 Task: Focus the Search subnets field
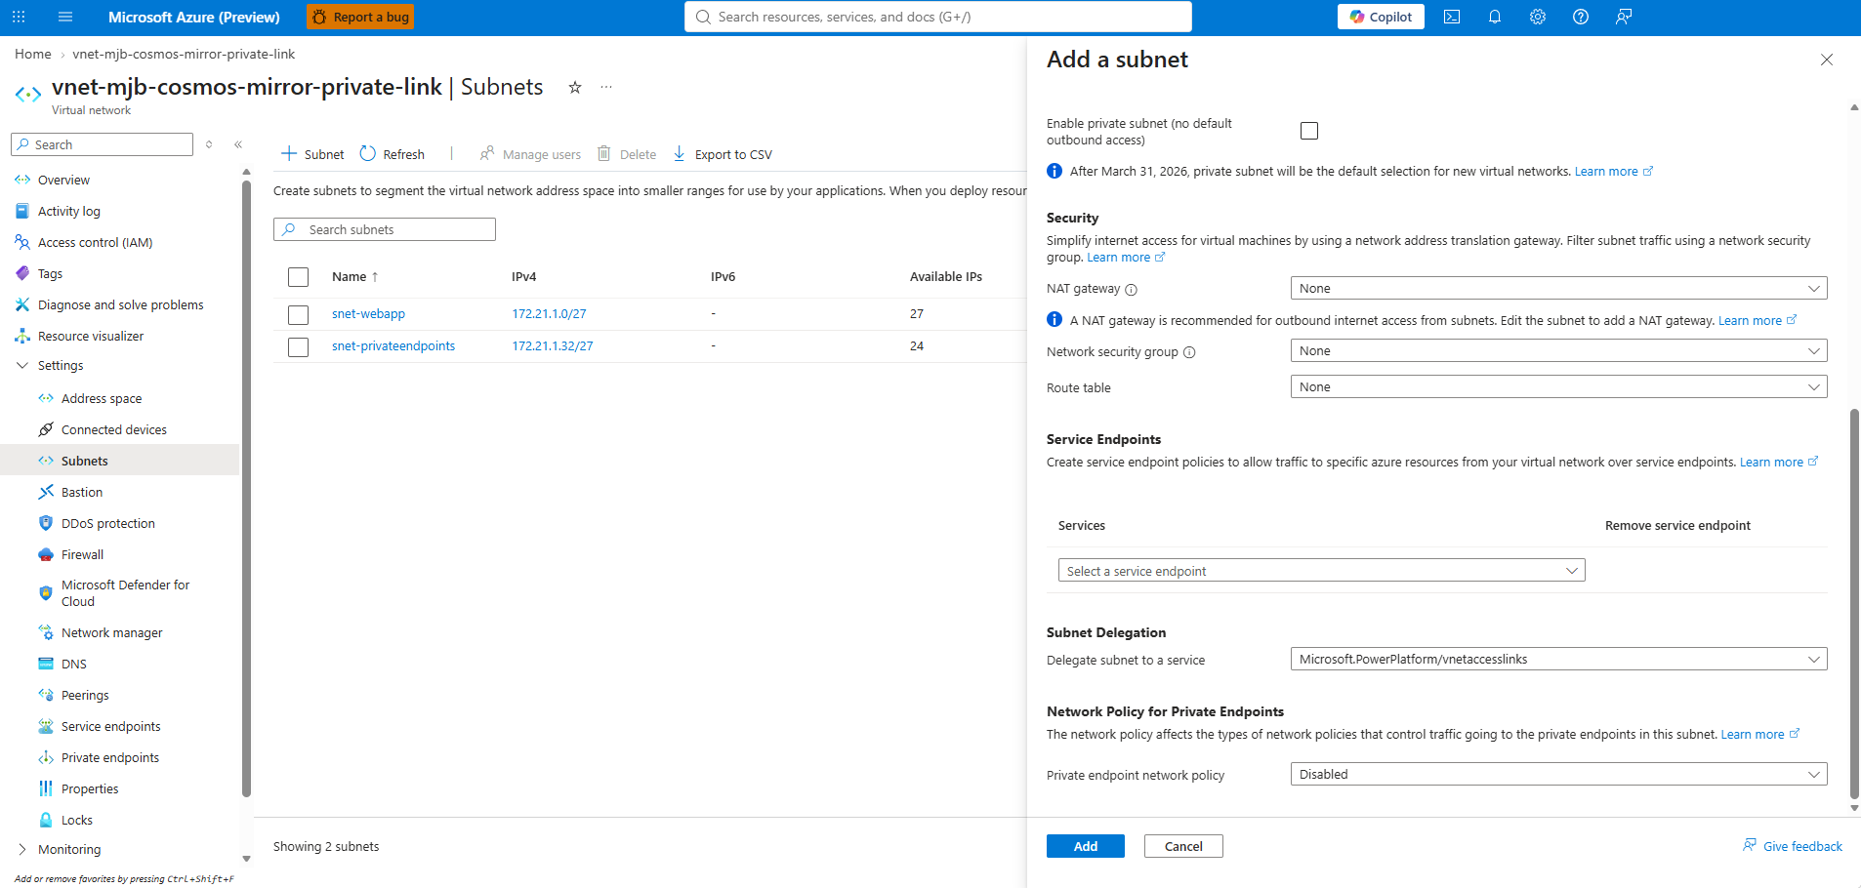point(385,229)
